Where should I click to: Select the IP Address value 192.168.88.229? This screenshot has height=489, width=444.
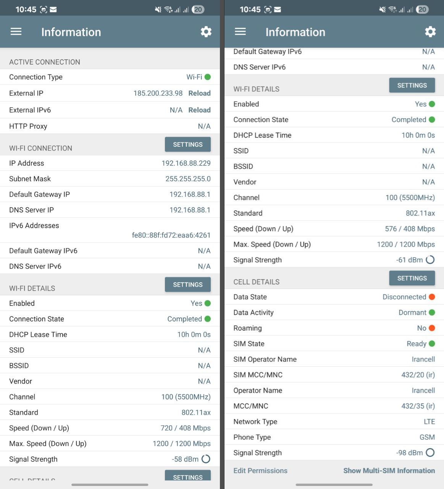(x=186, y=163)
